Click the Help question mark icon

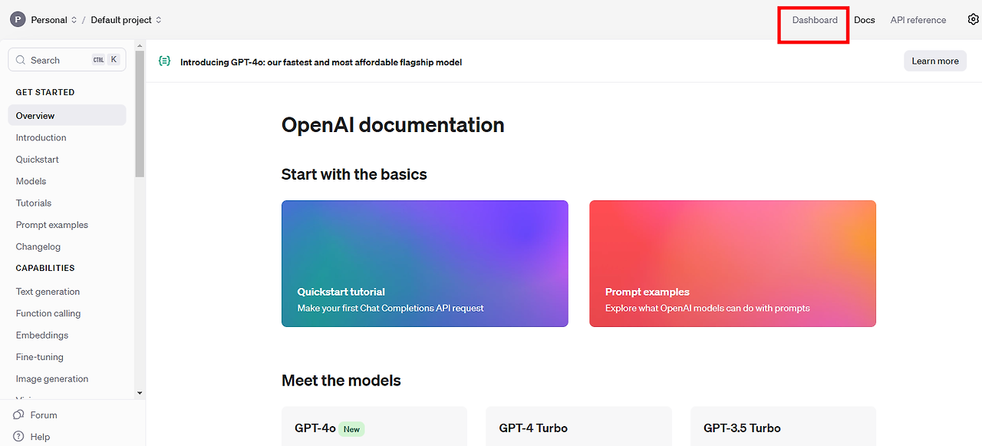[x=19, y=437]
